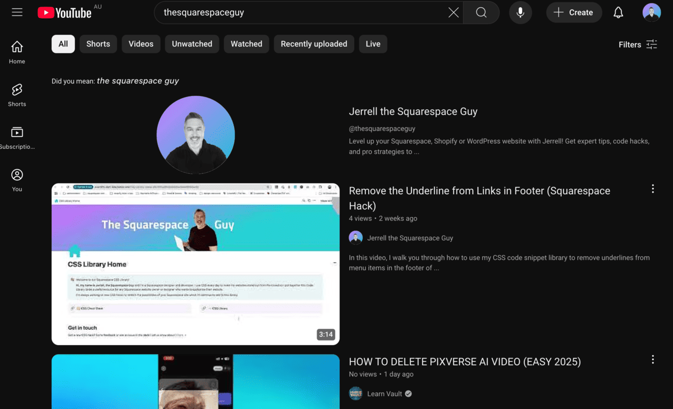
Task: Select the Shorts filter chip
Action: 98,44
